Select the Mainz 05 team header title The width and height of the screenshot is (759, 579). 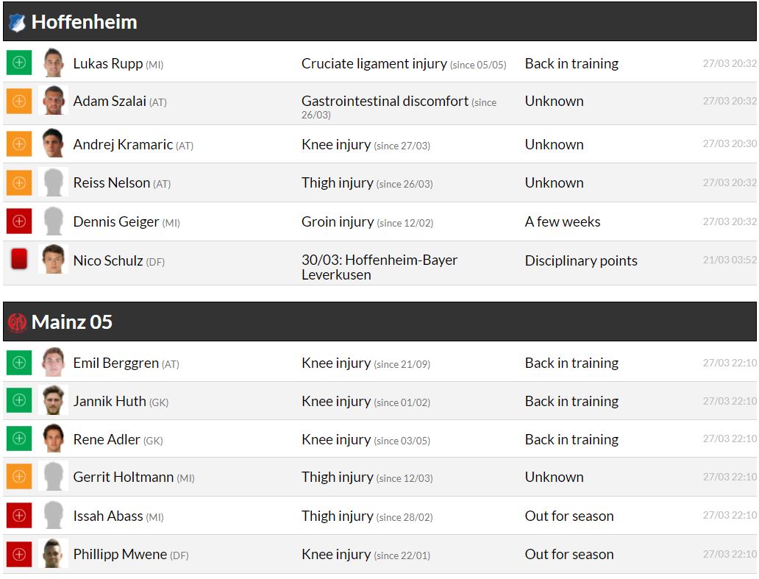[72, 322]
